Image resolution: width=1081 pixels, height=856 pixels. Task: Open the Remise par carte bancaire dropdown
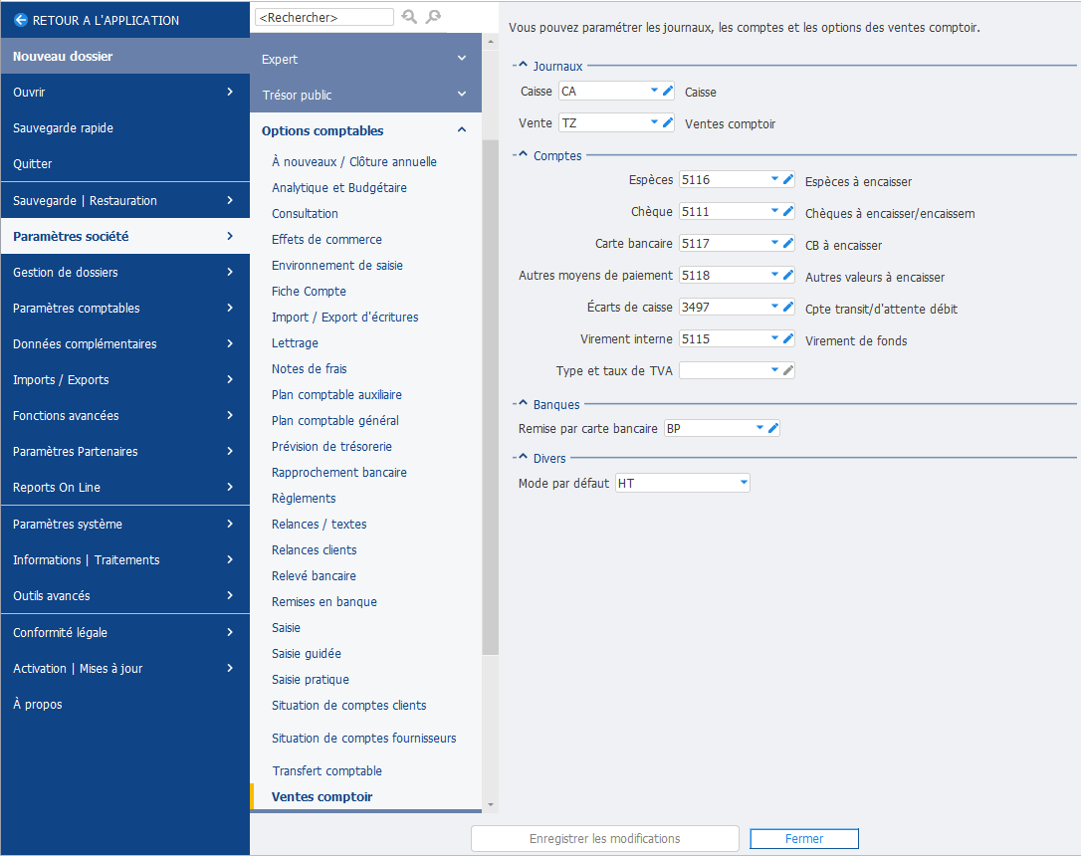point(759,428)
